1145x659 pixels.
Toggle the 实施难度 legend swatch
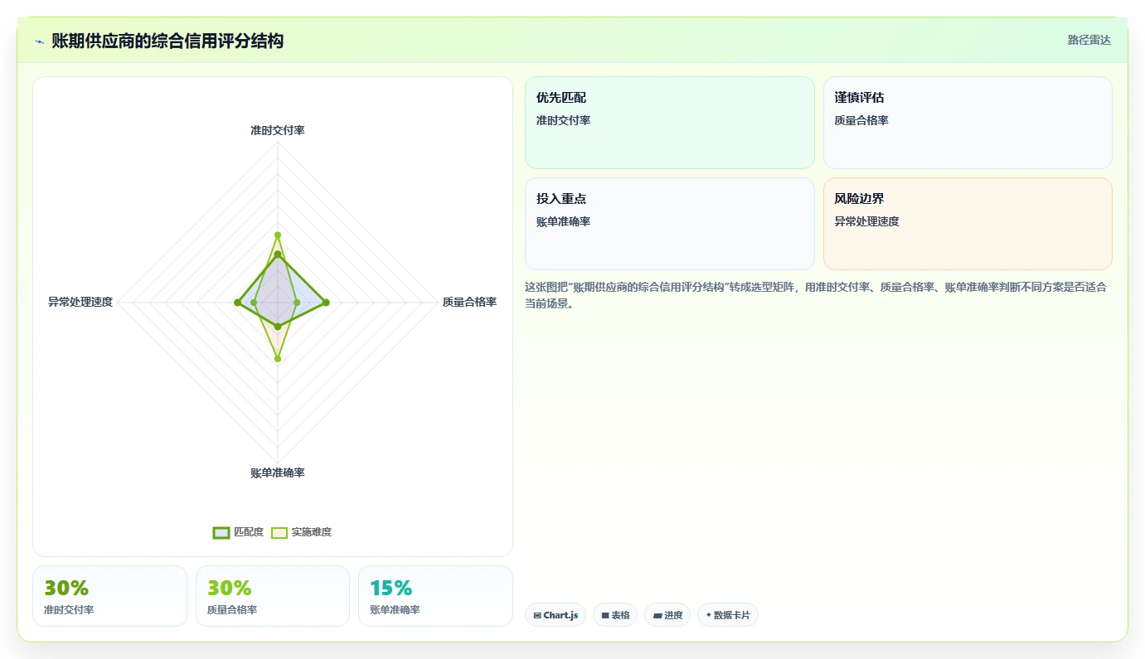pos(279,532)
